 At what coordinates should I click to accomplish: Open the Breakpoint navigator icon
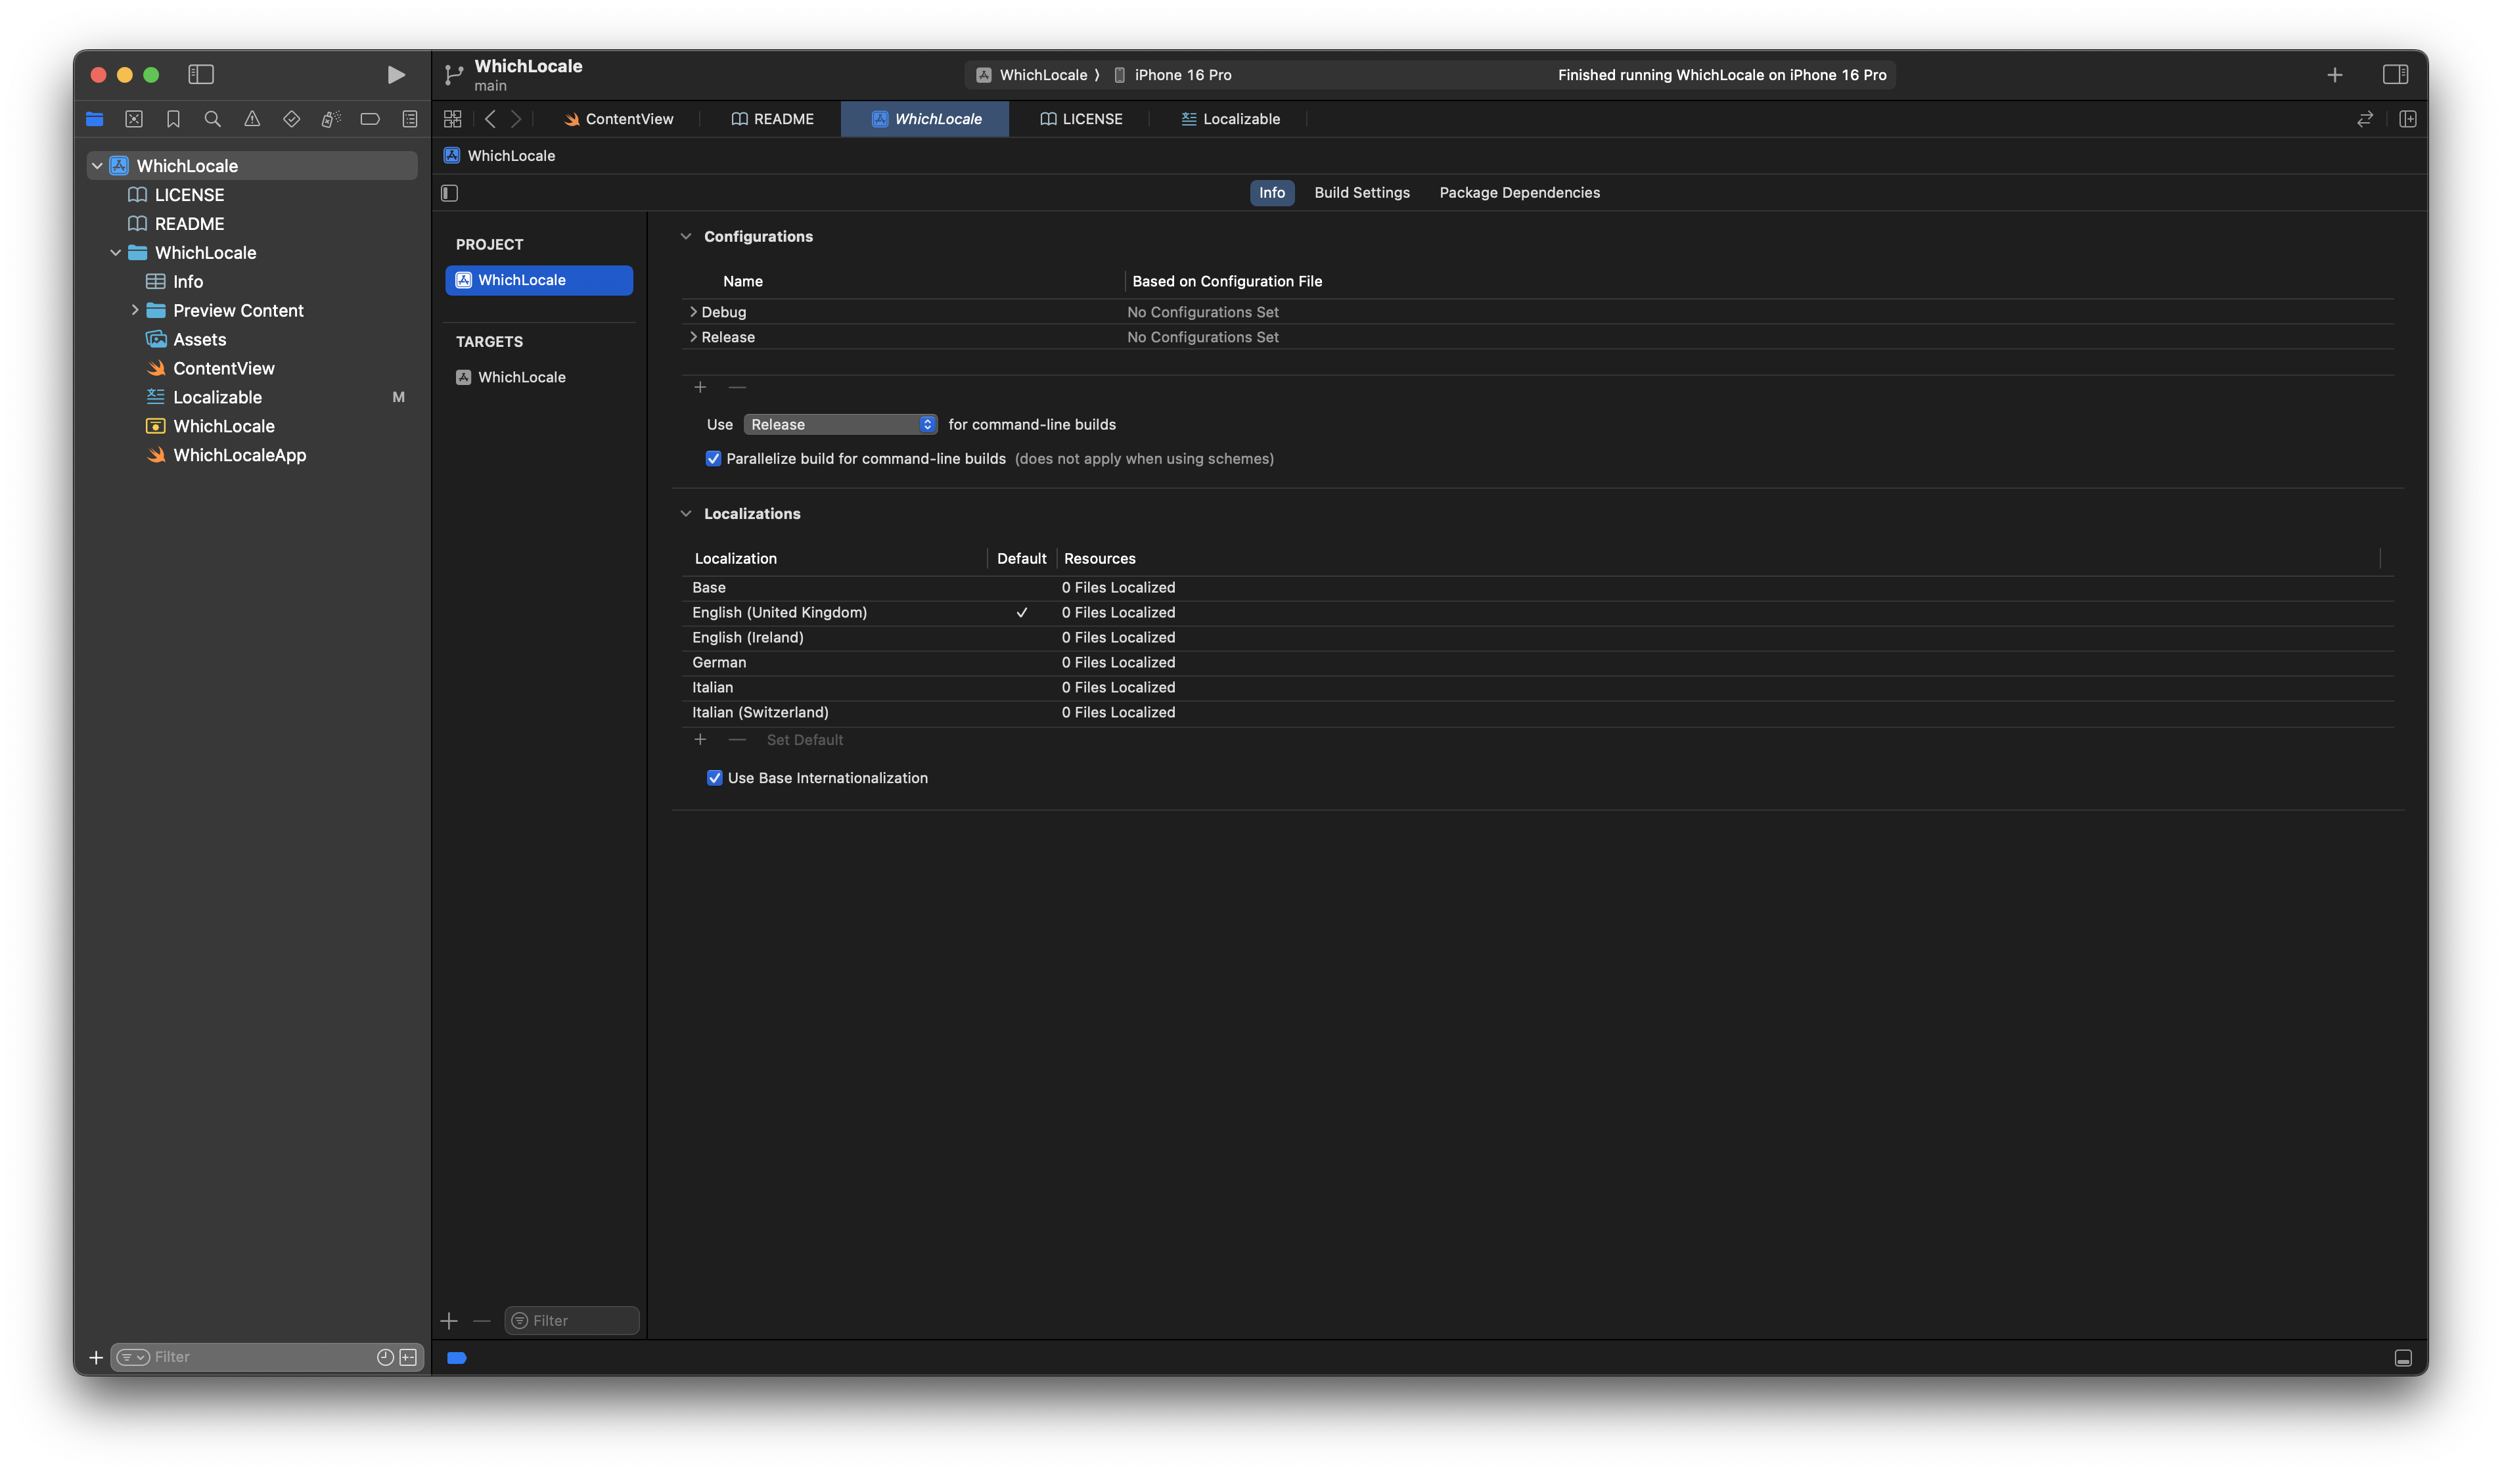tap(371, 119)
